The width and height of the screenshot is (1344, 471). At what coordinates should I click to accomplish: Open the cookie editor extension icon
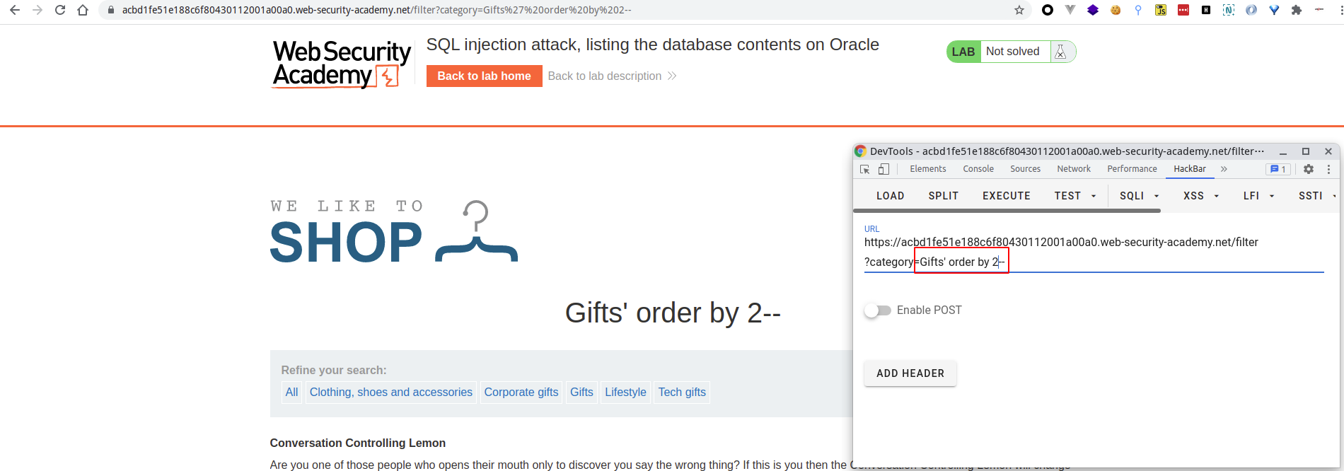click(1116, 10)
